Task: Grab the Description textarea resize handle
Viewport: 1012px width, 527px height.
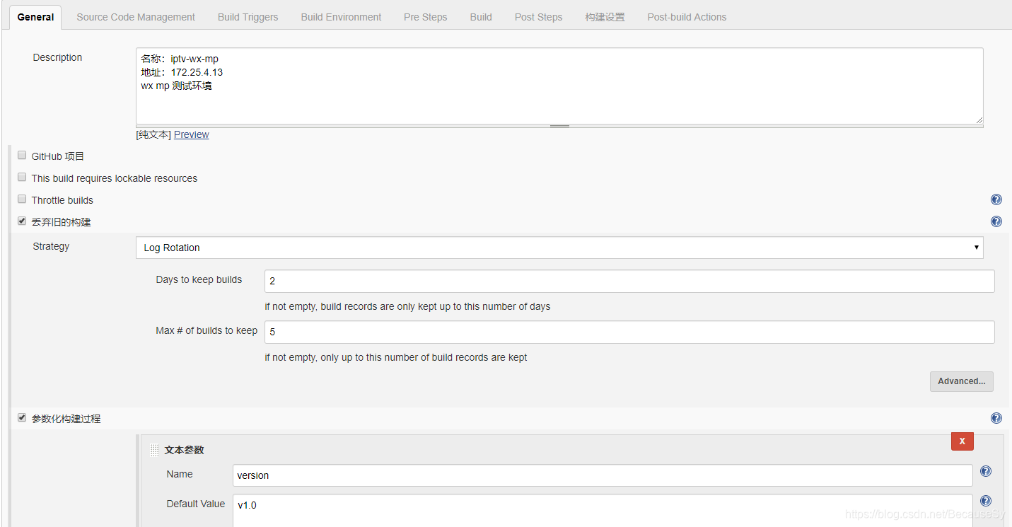Action: pyautogui.click(x=559, y=126)
